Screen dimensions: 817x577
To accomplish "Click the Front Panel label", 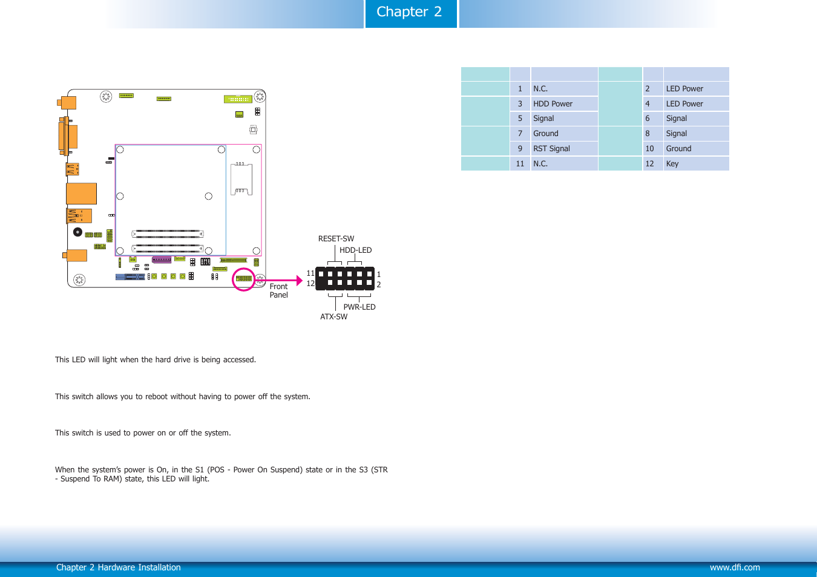I will [278, 291].
